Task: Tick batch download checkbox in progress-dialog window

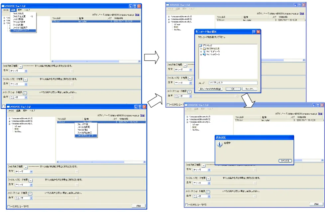Action: click(186, 205)
